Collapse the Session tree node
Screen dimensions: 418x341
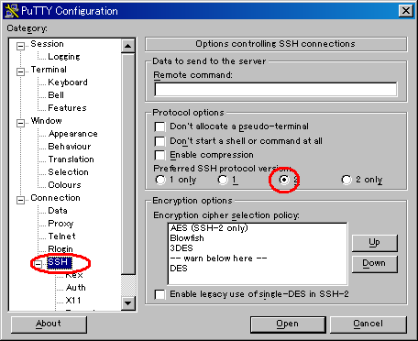point(20,46)
